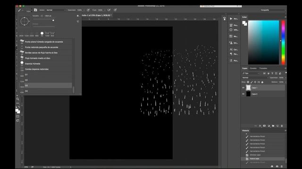The width and height of the screenshot is (302, 169).
Task: Click the Brush tool preset icon in options bar
Action: [x=19, y=10]
